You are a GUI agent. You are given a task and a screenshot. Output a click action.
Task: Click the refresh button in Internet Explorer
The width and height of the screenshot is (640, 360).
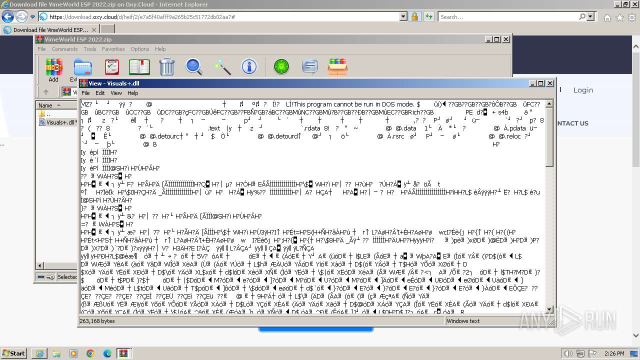pyautogui.click(x=428, y=16)
